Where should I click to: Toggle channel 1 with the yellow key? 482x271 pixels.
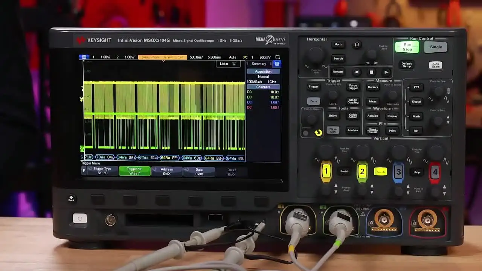[326, 172]
